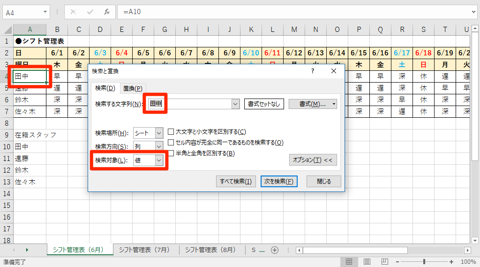Screen dimensions: 480x267
Task: Click the zoom in plus icon
Action: click(x=451, y=262)
